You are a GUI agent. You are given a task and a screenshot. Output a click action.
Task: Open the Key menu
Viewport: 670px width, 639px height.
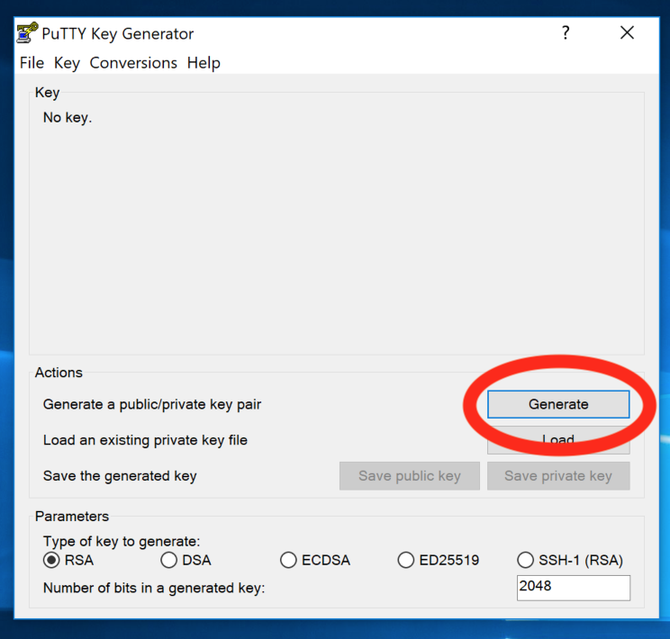click(67, 63)
